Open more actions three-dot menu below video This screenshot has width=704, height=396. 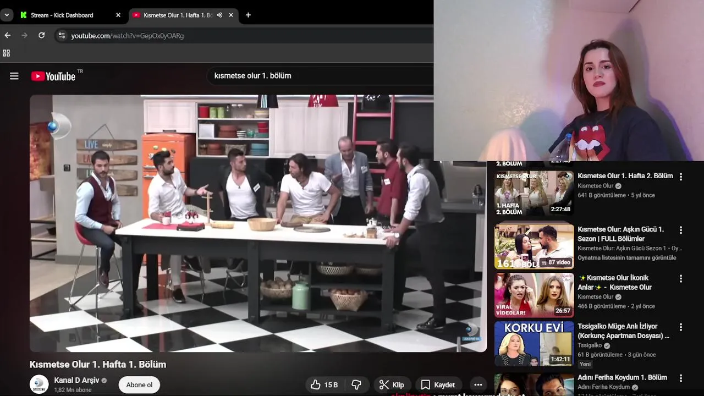point(478,385)
